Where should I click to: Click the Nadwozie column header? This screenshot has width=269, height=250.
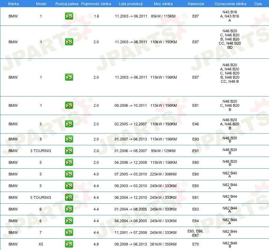[x=195, y=3]
